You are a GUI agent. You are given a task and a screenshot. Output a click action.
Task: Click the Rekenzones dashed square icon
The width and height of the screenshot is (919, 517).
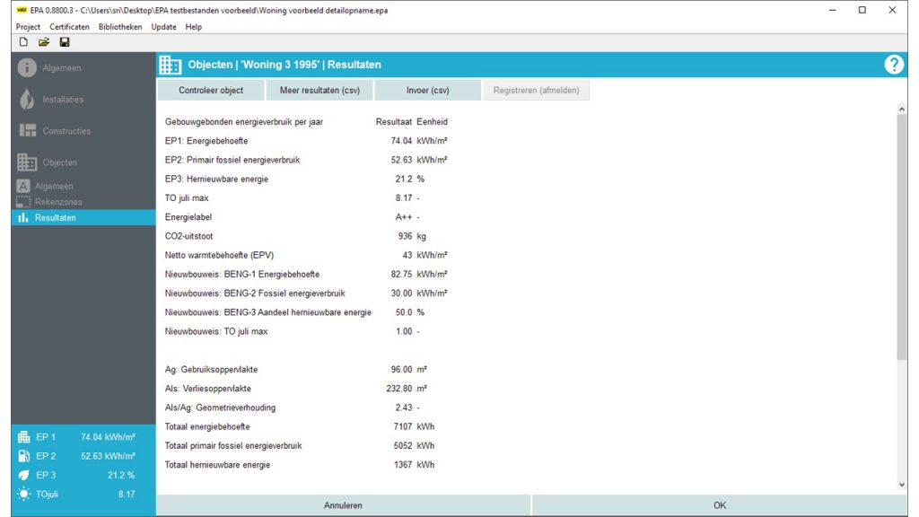point(22,202)
